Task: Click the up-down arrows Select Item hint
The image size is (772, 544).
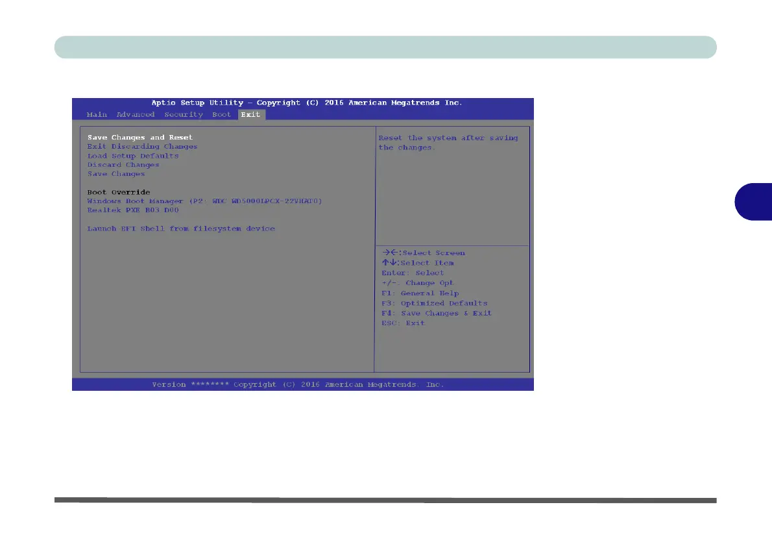Action: [x=418, y=263]
